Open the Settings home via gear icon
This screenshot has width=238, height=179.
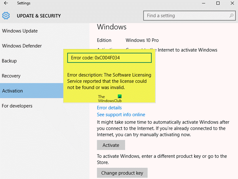(x=6, y=16)
